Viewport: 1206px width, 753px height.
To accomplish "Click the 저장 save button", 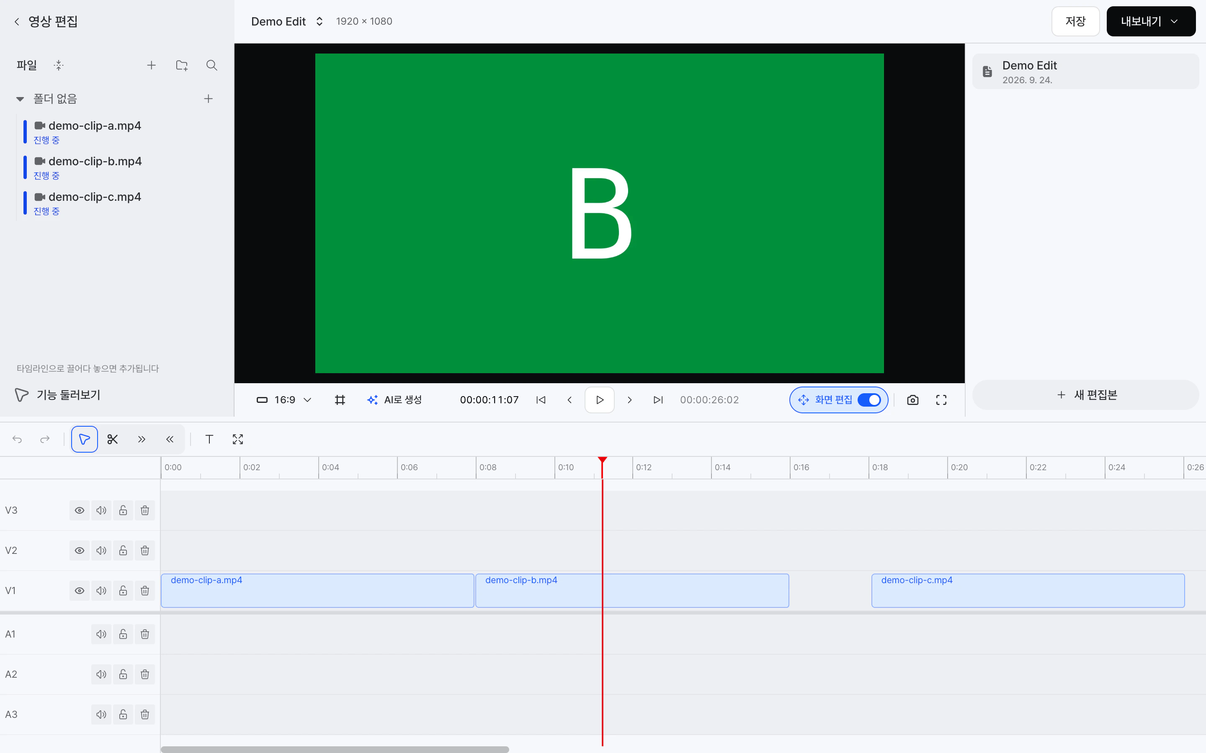I will pyautogui.click(x=1075, y=21).
